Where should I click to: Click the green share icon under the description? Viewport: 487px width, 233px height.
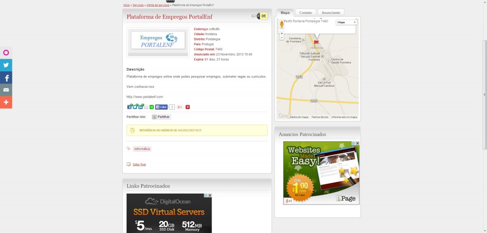point(152,107)
